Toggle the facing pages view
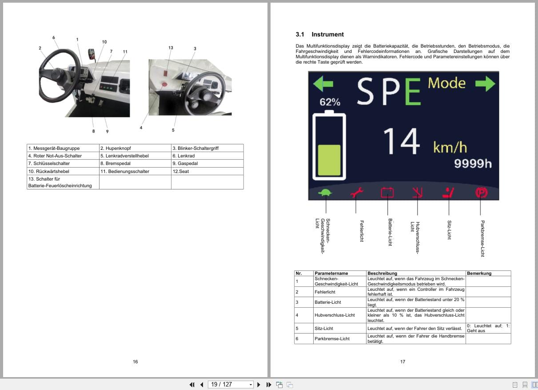Image resolution: width=538 pixels, height=390 pixels. 536,384
